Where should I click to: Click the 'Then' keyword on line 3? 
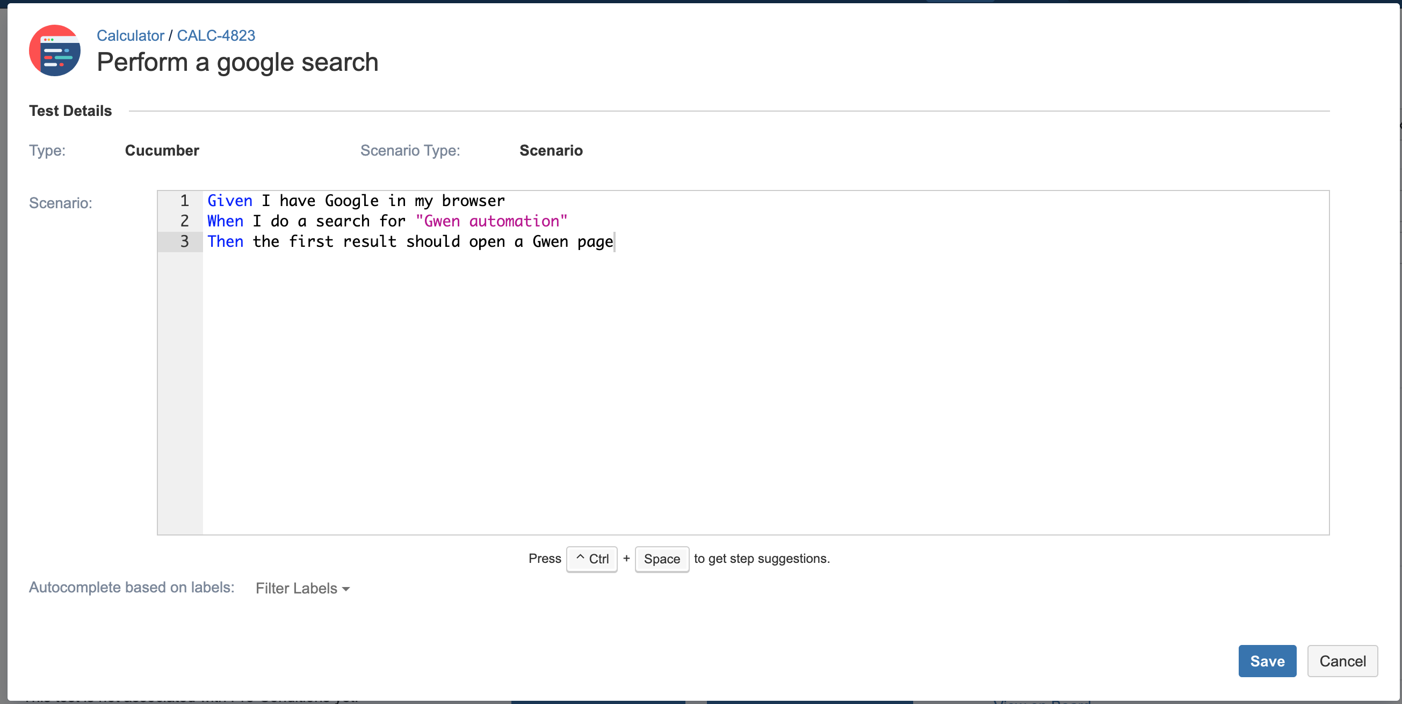point(225,241)
